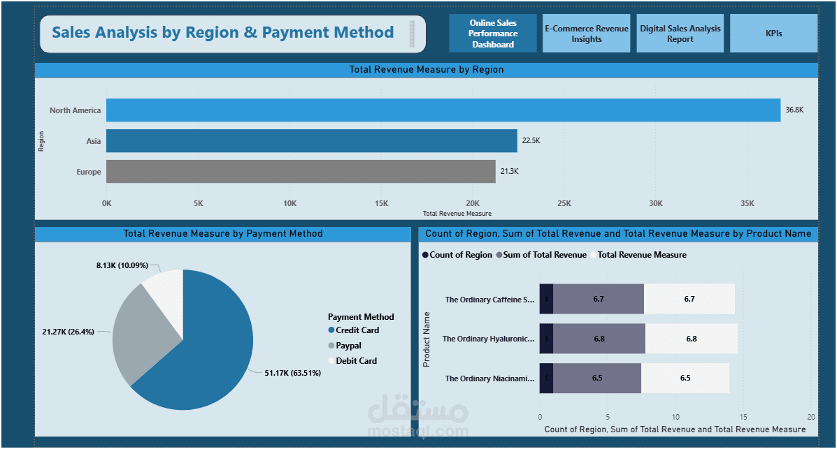Click the Product Name axis title
This screenshot has height=449, width=837.
(426, 339)
